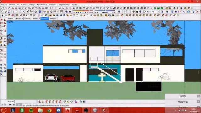The height and width of the screenshot is (113, 201).
Task: Select the Eraser tool
Action: (13, 15)
